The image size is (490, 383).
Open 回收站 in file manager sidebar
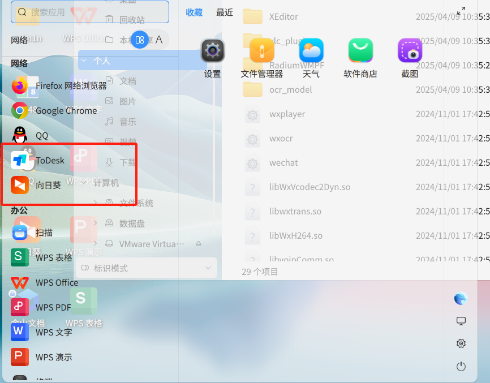[125, 20]
